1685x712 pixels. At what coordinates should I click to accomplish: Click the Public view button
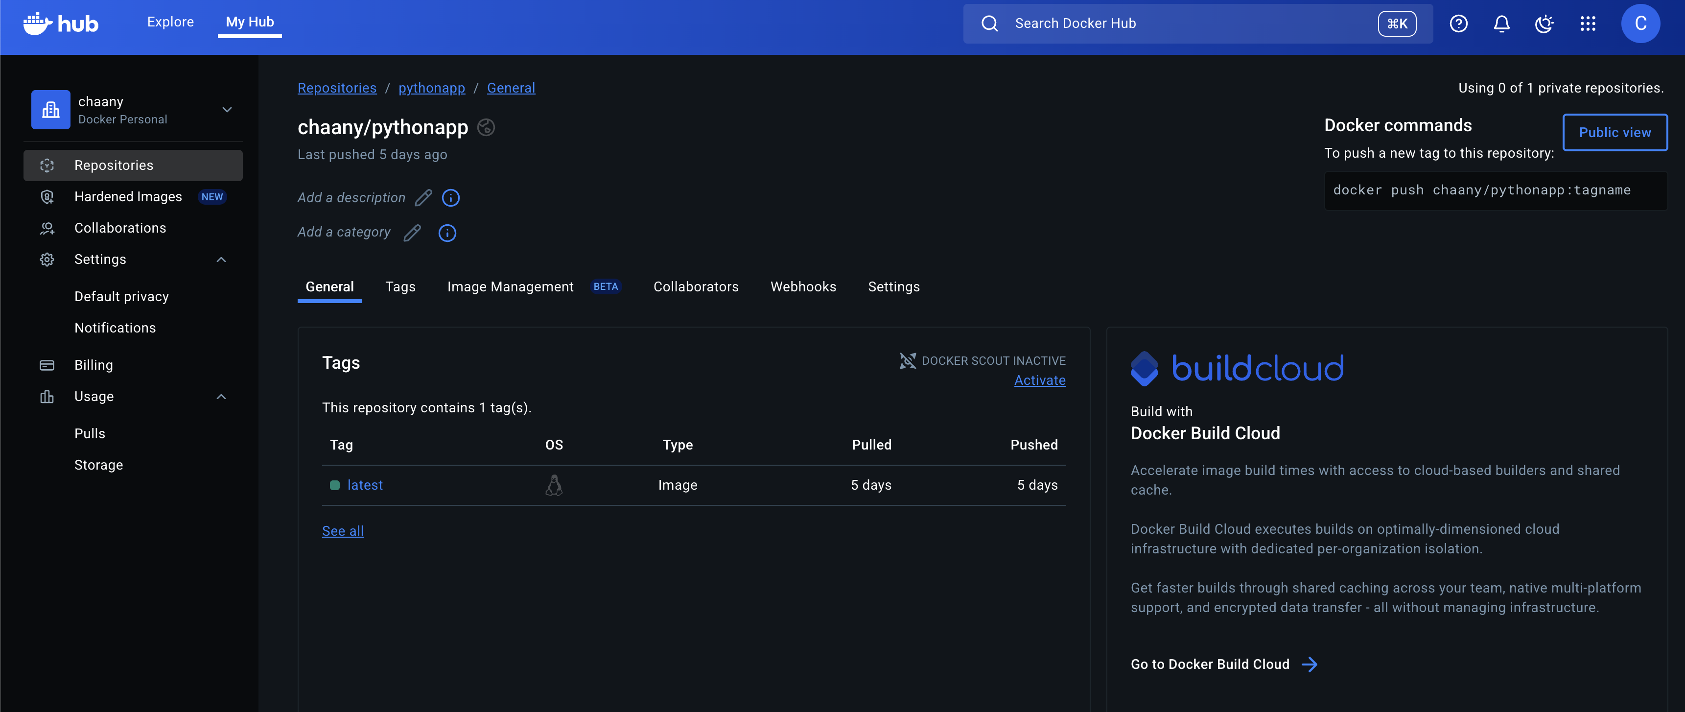pyautogui.click(x=1615, y=132)
